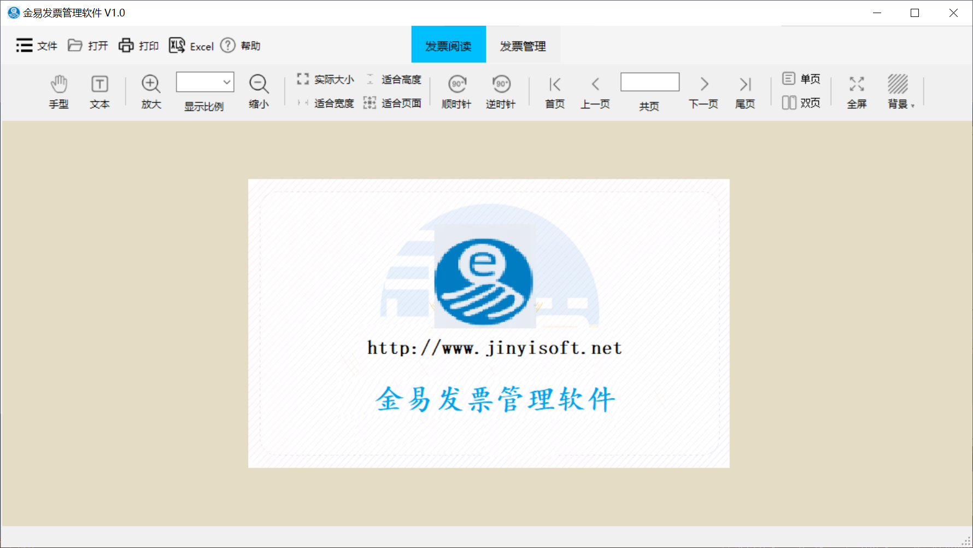973x548 pixels.
Task: Click the app logo in title bar
Action: click(13, 13)
